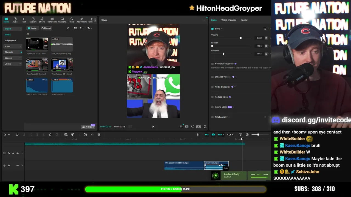Select the Basic tab

point(214,20)
